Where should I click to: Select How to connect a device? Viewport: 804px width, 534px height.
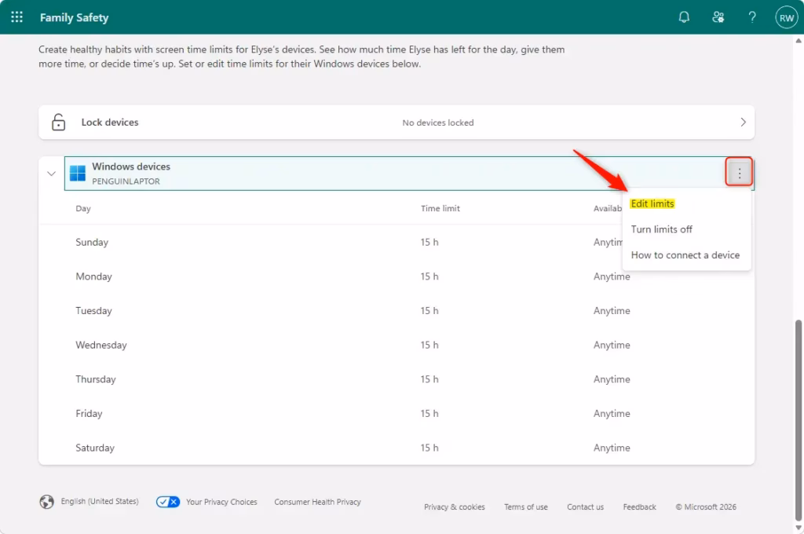[x=685, y=255]
